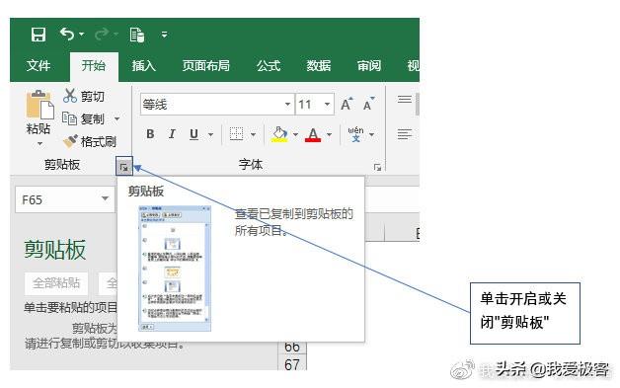Expand the font name dropdown arrow
Viewport: 620px width, 388px height.
288,105
